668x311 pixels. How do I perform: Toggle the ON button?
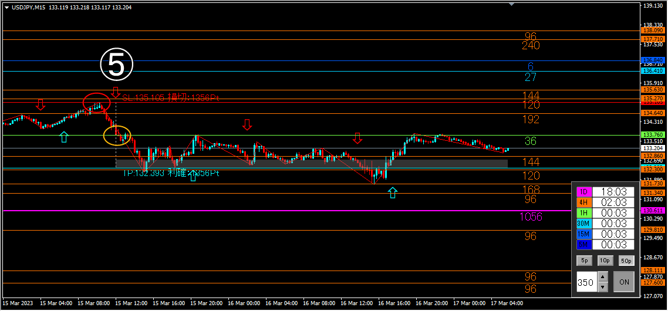coord(624,282)
